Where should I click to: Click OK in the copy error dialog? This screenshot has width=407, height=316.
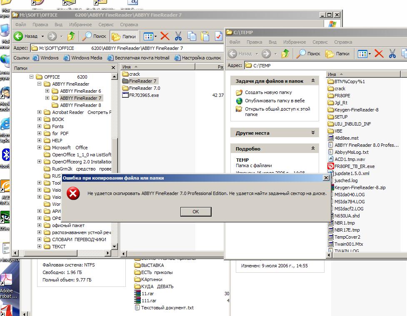pos(196,212)
